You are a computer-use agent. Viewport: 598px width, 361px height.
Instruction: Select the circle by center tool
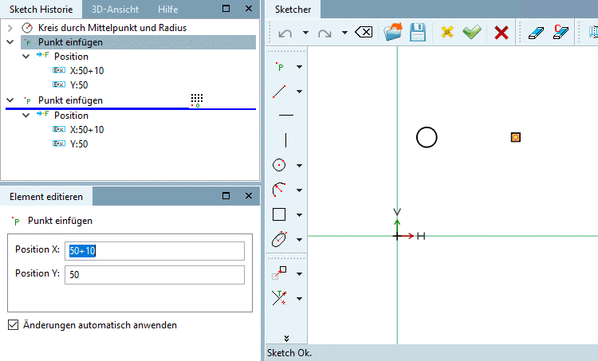pyautogui.click(x=279, y=165)
